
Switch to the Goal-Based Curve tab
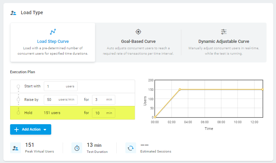(x=138, y=42)
